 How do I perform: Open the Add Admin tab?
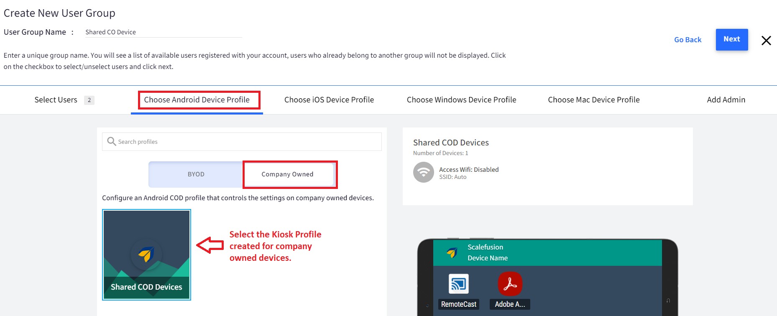coord(726,100)
